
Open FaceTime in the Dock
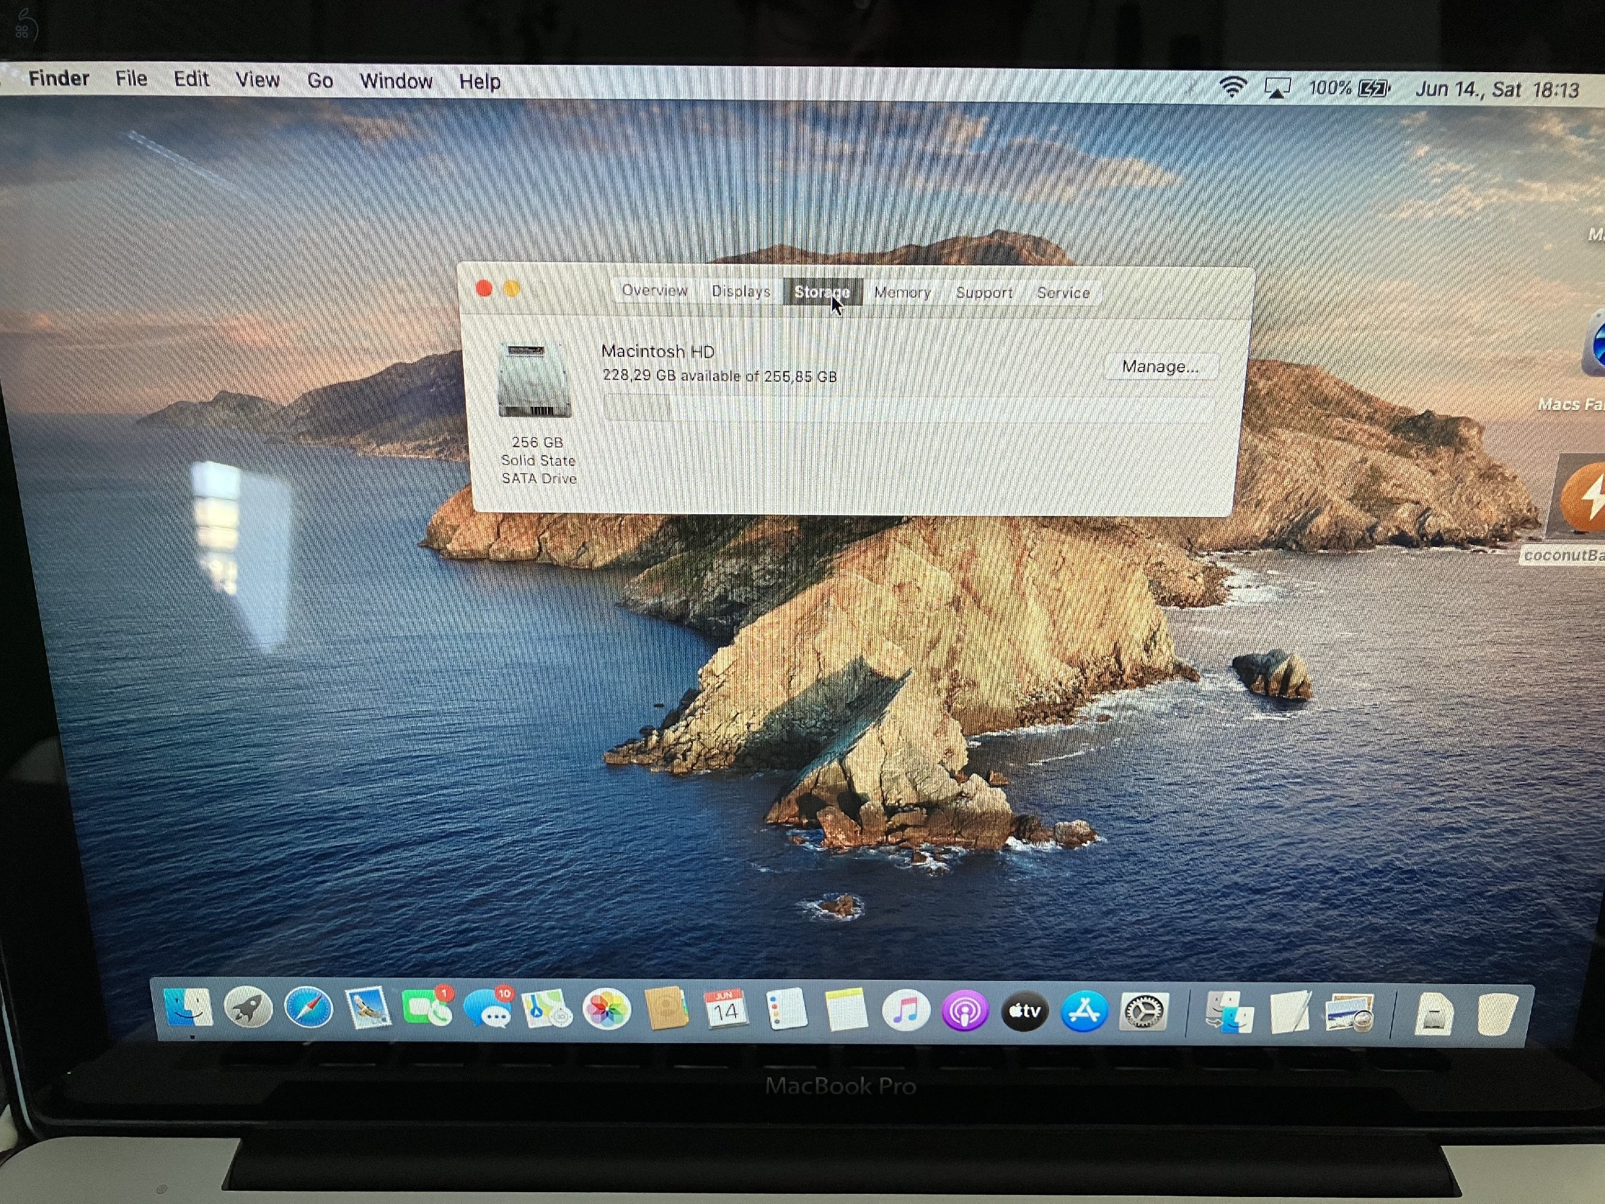(427, 1007)
